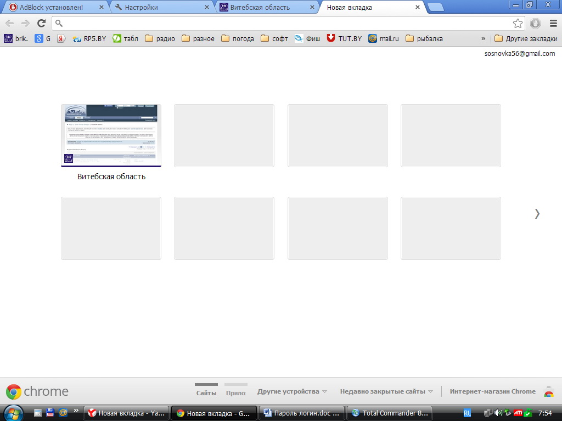
Task: Open the Витебская область thumbnail
Action: (111, 135)
